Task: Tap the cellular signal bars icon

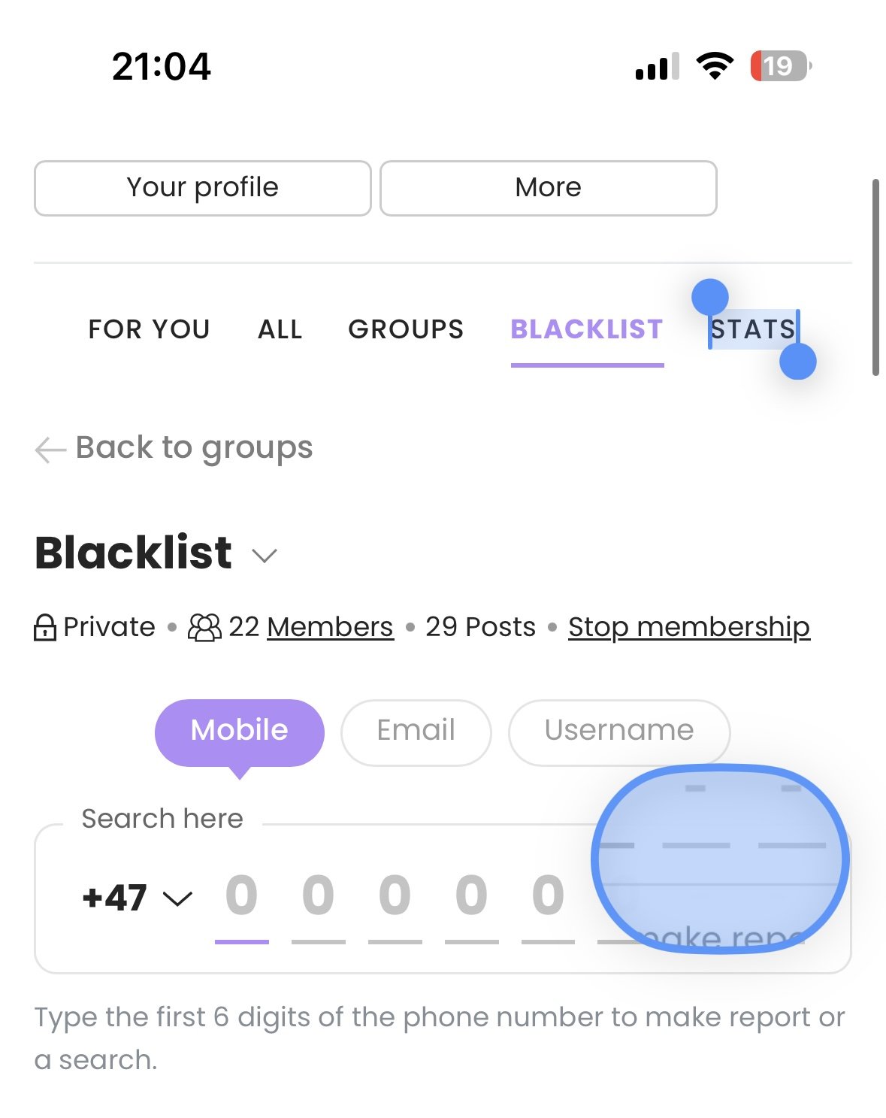Action: [x=657, y=66]
